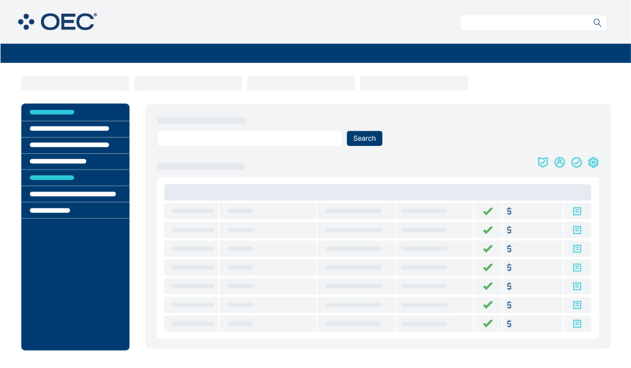Click the blue Search button
631x368 pixels.
point(364,139)
